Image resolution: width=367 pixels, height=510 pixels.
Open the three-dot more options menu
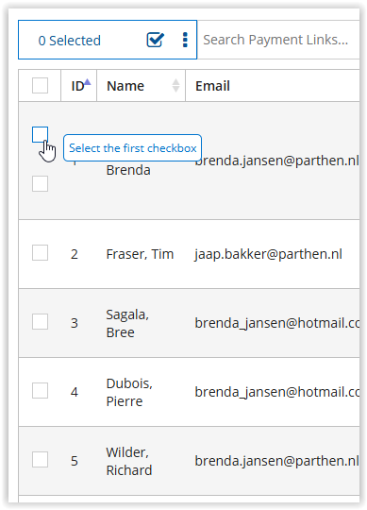pos(185,40)
